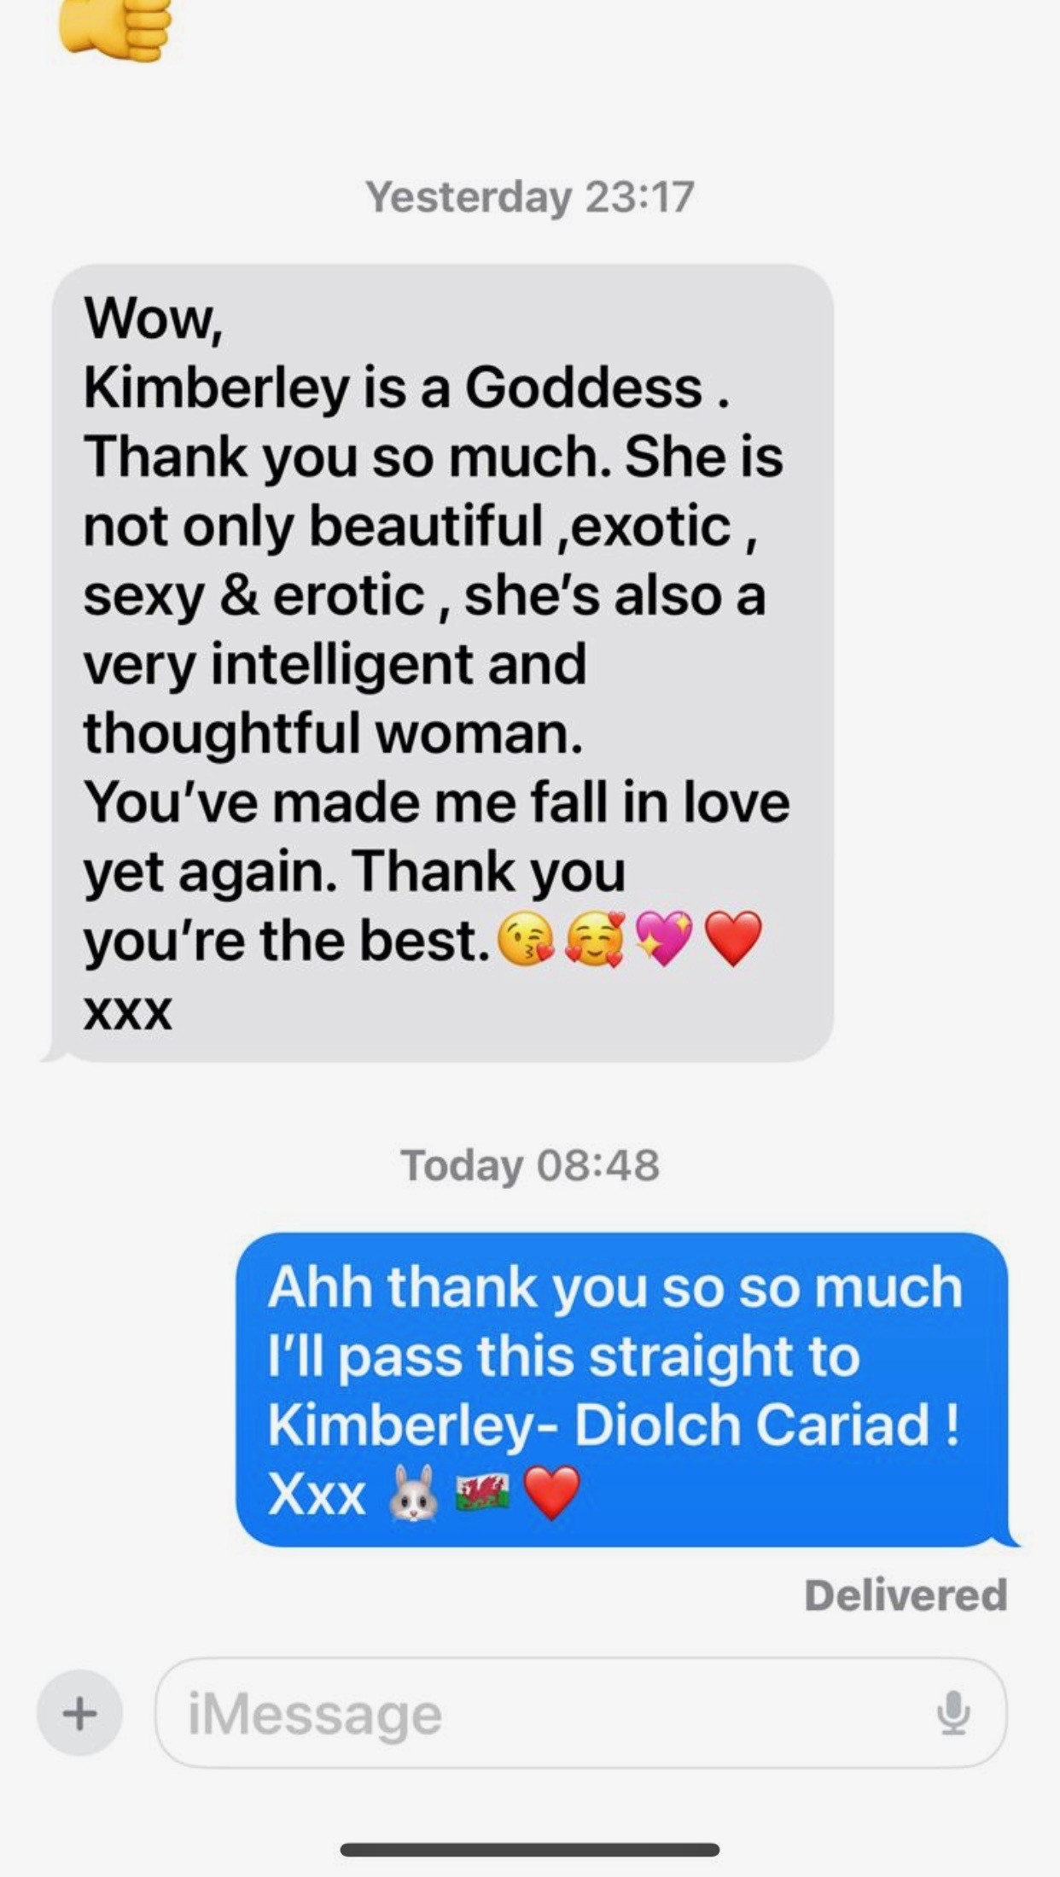Tap the red heart emoji in the grey bubble
Screen dimensions: 1060x1877
734,939
